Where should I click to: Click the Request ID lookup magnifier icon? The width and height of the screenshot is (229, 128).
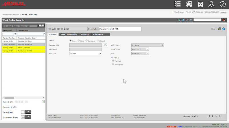105,45
